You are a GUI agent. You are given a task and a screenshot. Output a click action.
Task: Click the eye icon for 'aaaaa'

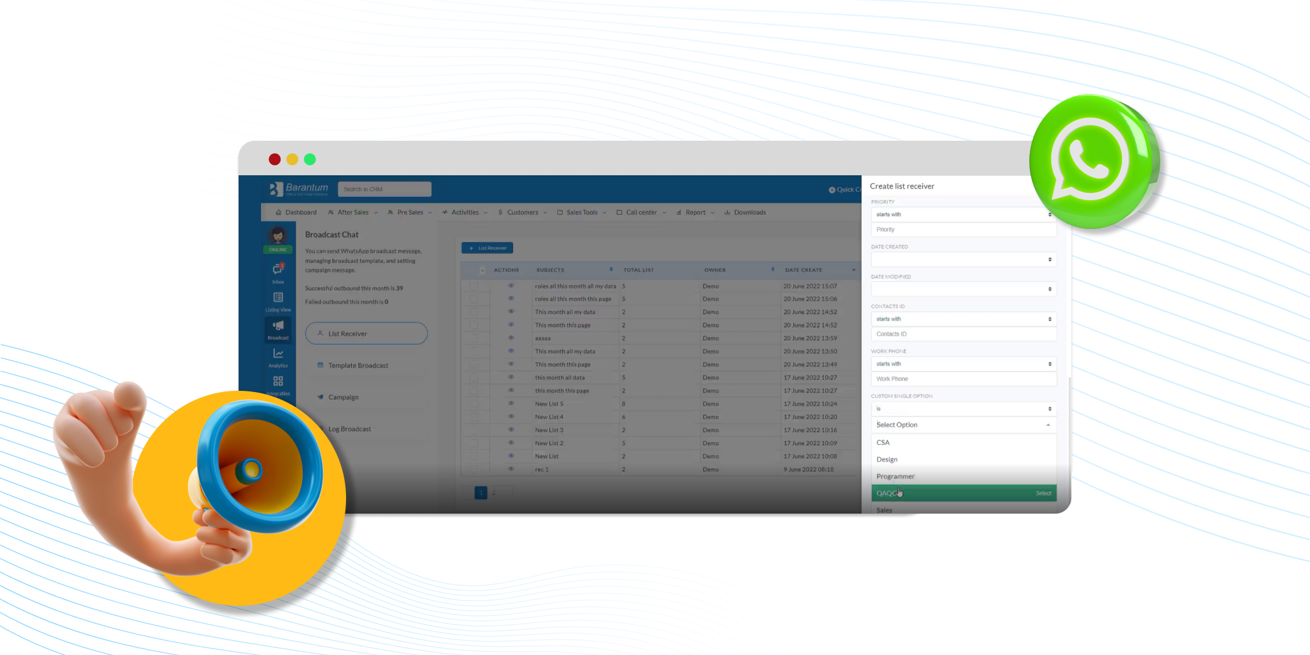pos(511,338)
